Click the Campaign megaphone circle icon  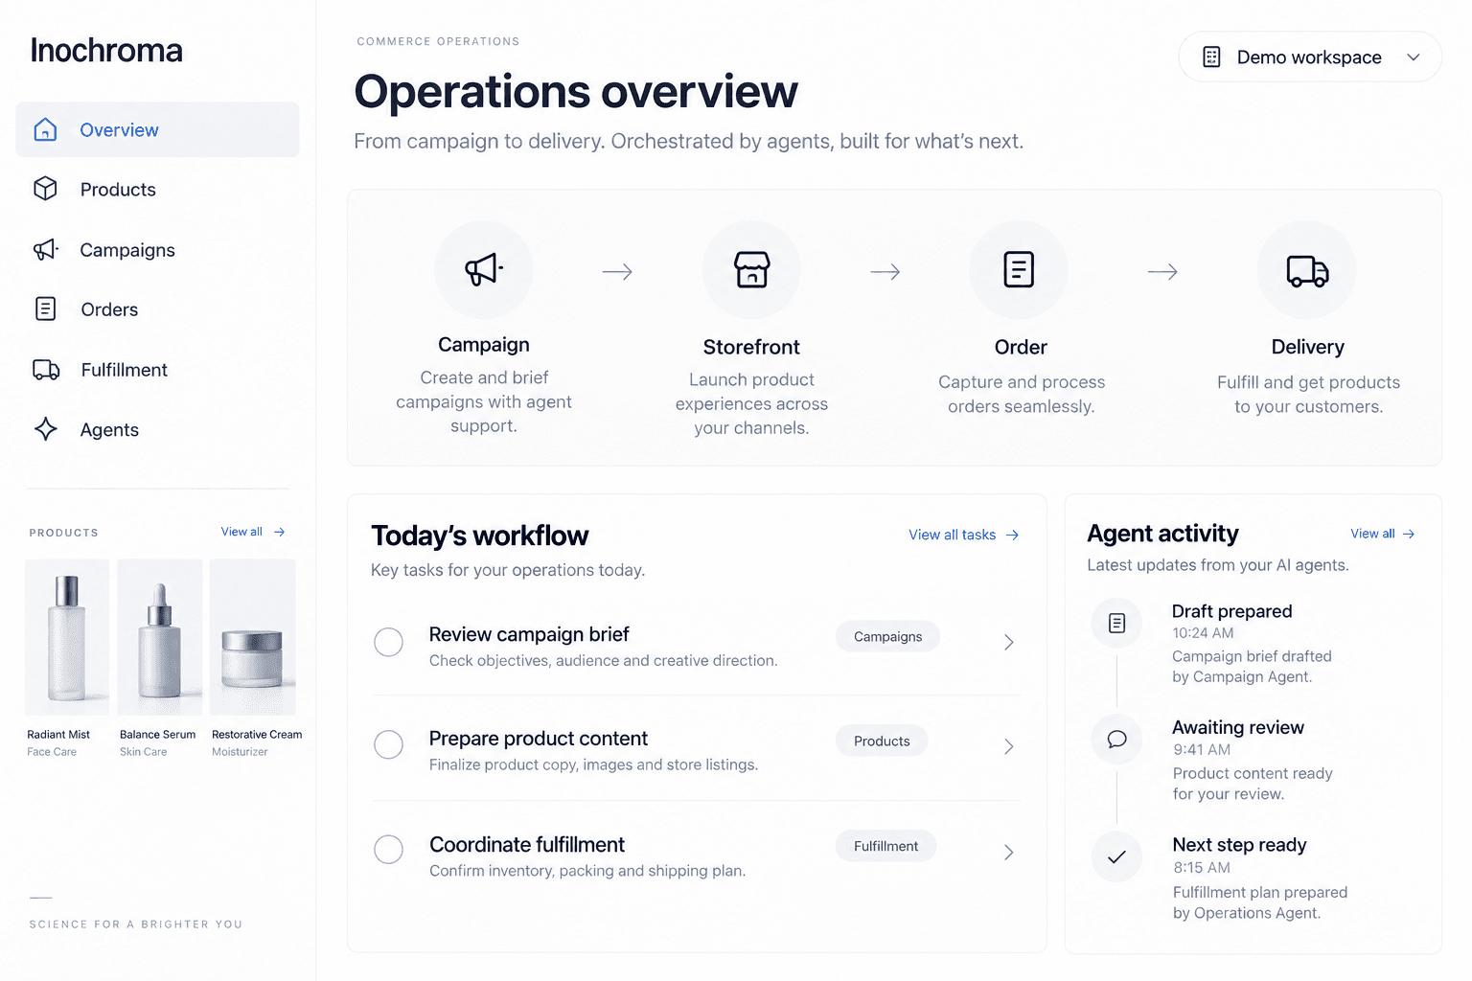pyautogui.click(x=484, y=270)
